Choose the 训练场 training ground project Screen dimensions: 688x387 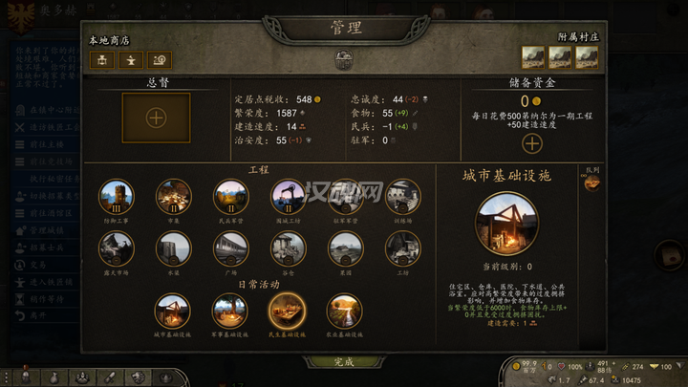point(403,197)
